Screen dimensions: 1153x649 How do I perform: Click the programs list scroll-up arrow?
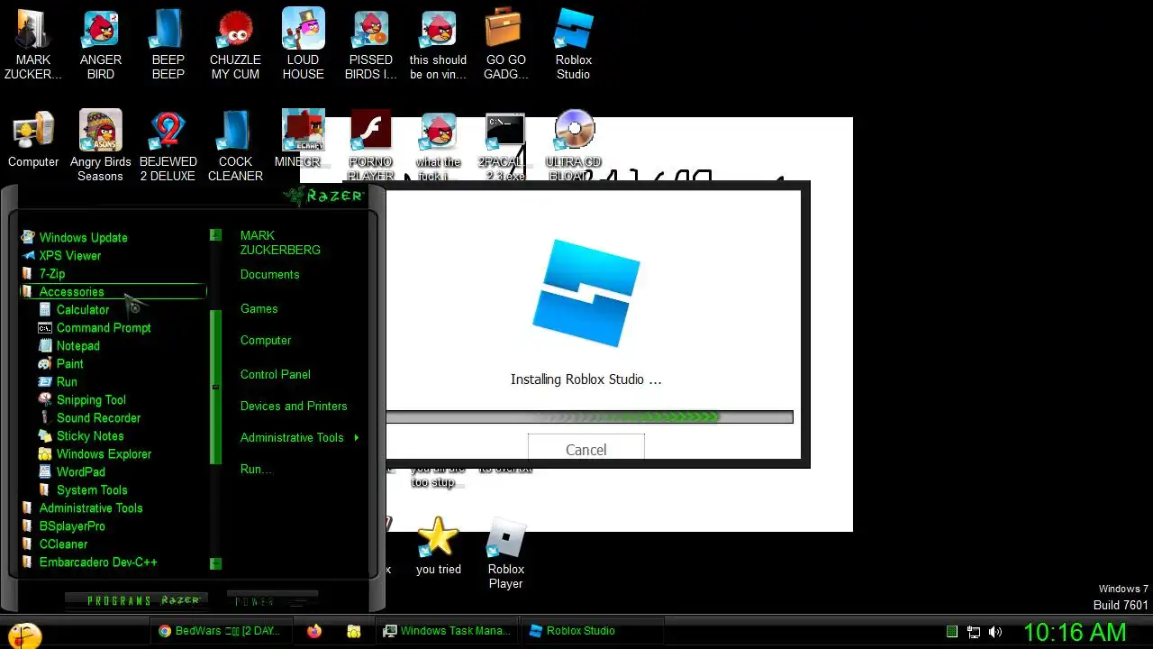coord(215,234)
